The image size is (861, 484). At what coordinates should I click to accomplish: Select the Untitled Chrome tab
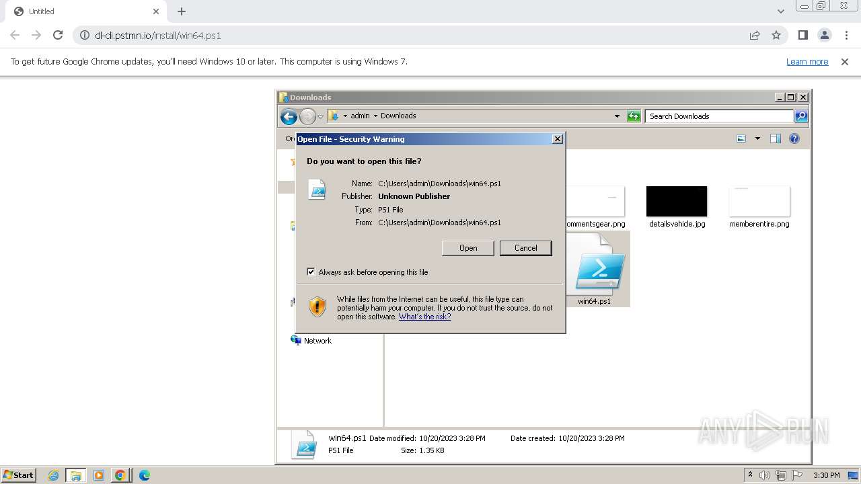pyautogui.click(x=86, y=11)
